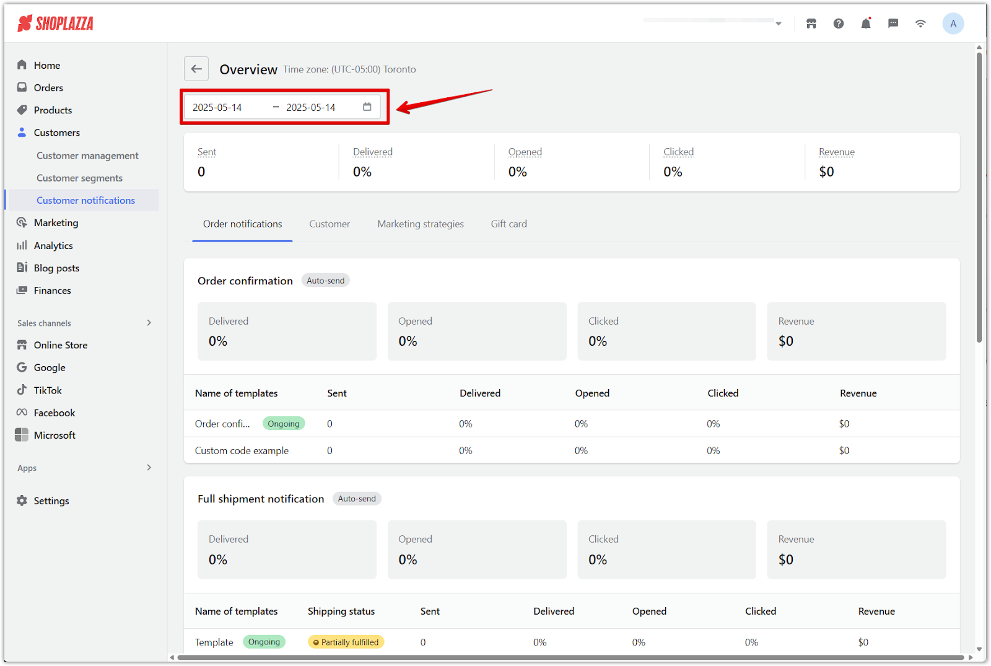Go back using the arrow button
The image size is (991, 666).
[x=196, y=69]
